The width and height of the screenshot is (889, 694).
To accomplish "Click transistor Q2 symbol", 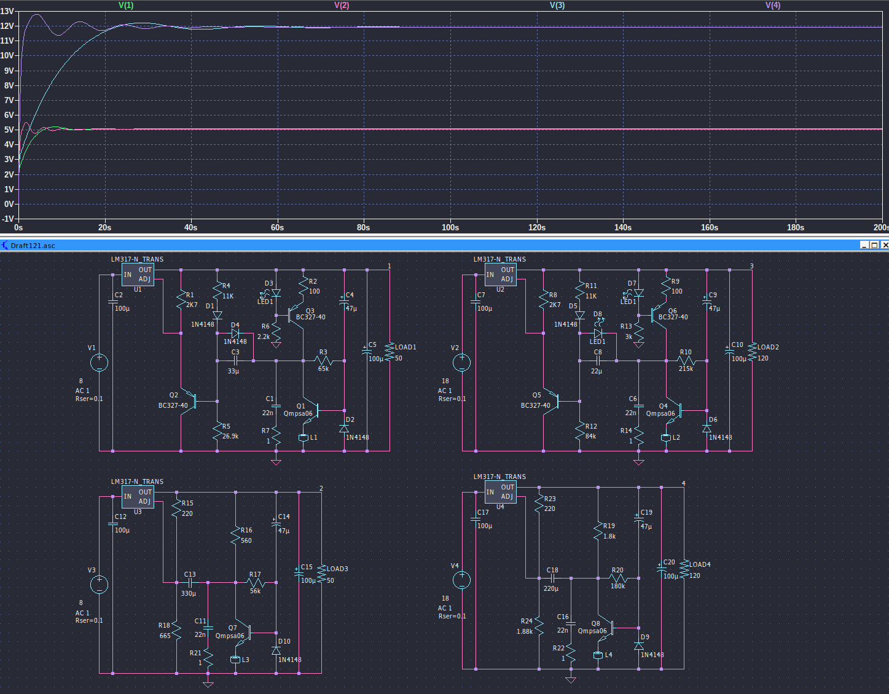I will (x=189, y=402).
